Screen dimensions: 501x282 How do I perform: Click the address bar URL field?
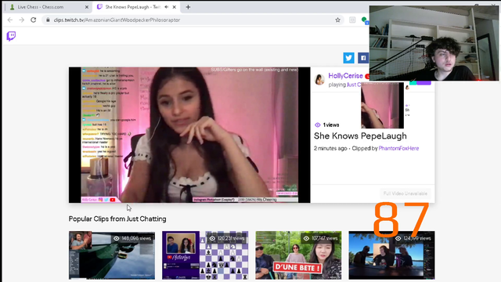pyautogui.click(x=192, y=20)
